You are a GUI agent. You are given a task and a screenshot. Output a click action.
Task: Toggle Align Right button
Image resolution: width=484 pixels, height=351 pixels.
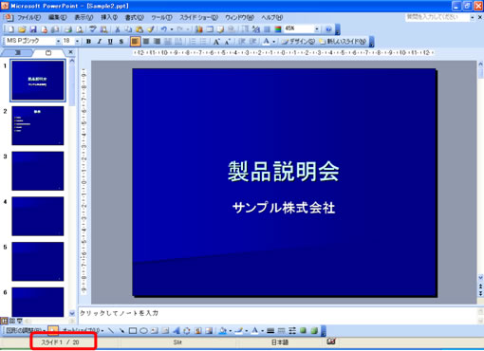(x=157, y=42)
